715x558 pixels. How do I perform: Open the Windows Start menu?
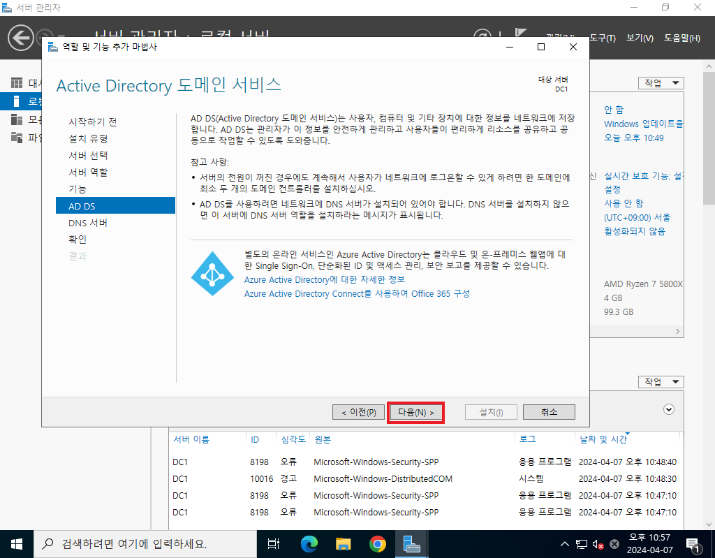[17, 544]
